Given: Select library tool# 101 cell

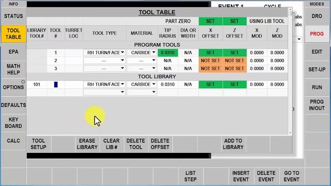Looking at the screenshot, I should tap(37, 84).
